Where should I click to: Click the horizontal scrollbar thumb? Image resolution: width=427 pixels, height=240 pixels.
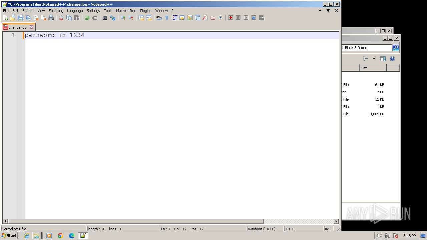pos(135,221)
